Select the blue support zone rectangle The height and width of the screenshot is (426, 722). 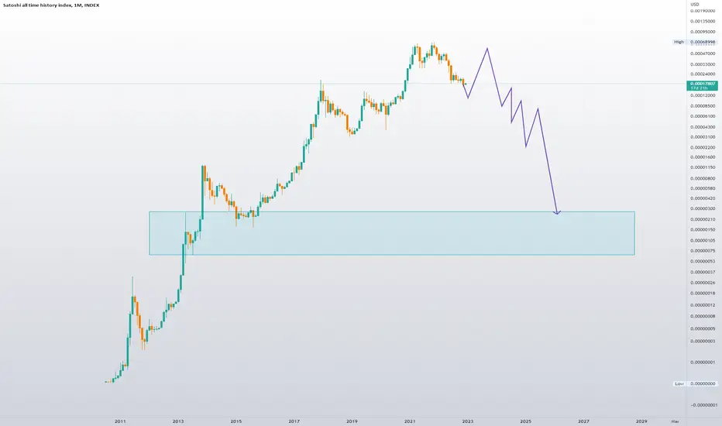392,233
